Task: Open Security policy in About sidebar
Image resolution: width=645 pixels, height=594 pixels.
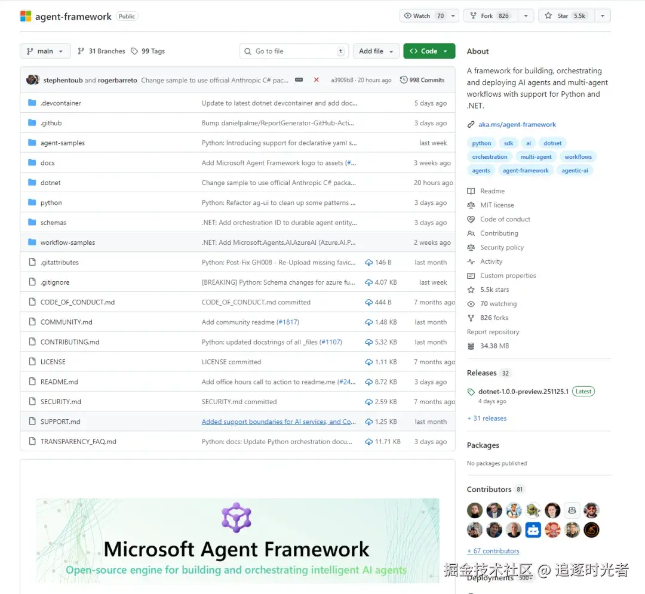Action: [x=502, y=247]
